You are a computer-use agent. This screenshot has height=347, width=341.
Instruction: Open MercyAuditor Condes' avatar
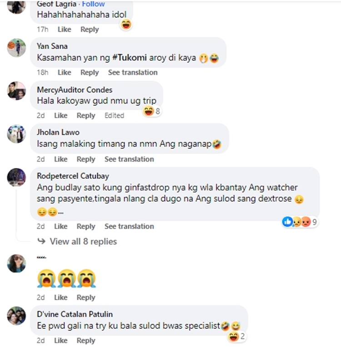16,91
